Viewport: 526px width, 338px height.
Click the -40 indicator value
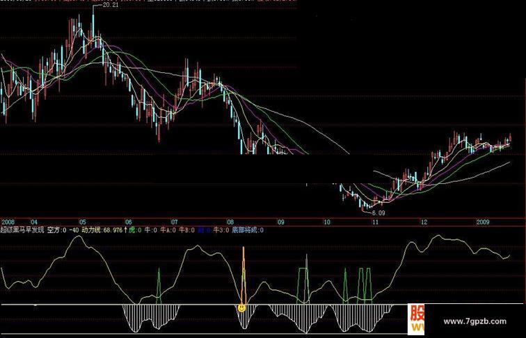[74, 230]
